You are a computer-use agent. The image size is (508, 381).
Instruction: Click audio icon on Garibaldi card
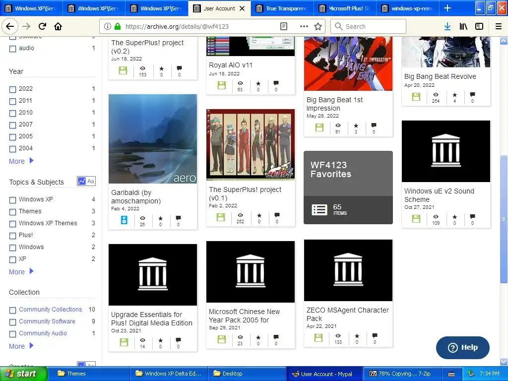[x=124, y=220]
